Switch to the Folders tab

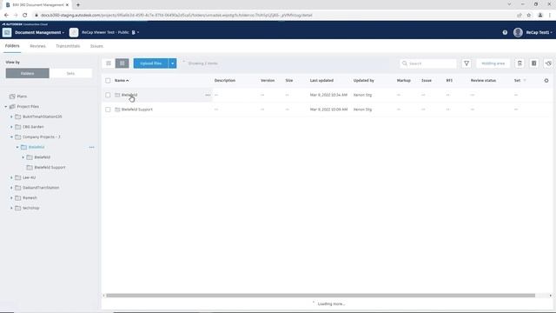pyautogui.click(x=12, y=46)
